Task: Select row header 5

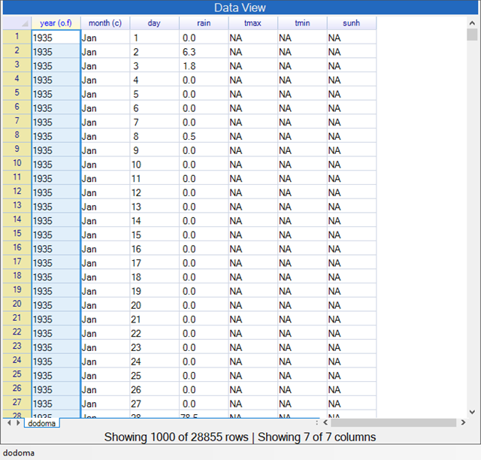Action: pyautogui.click(x=17, y=93)
